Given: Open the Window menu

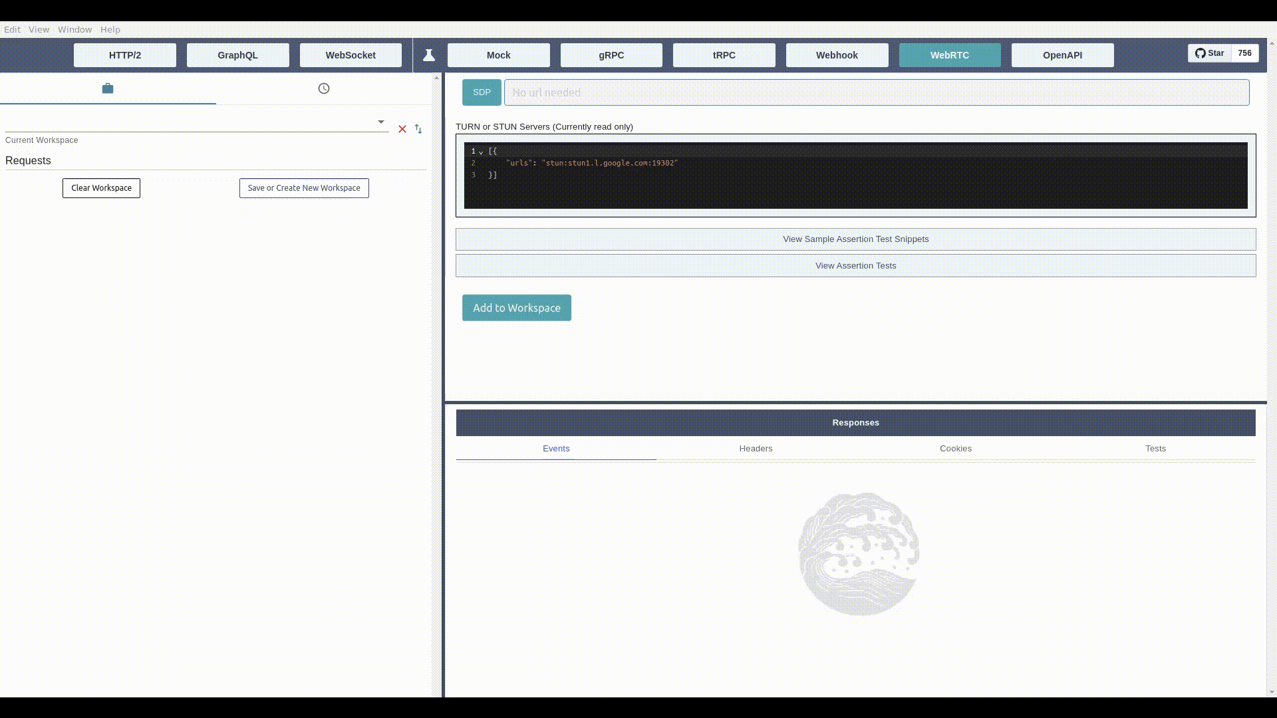Looking at the screenshot, I should point(74,29).
